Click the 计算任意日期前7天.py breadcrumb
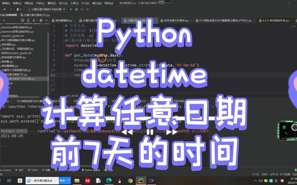Screen dimensions: 297x185 pyautogui.click(x=35, y=15)
